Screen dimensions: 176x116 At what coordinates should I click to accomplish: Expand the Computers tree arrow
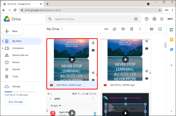pyautogui.click(x=3, y=48)
